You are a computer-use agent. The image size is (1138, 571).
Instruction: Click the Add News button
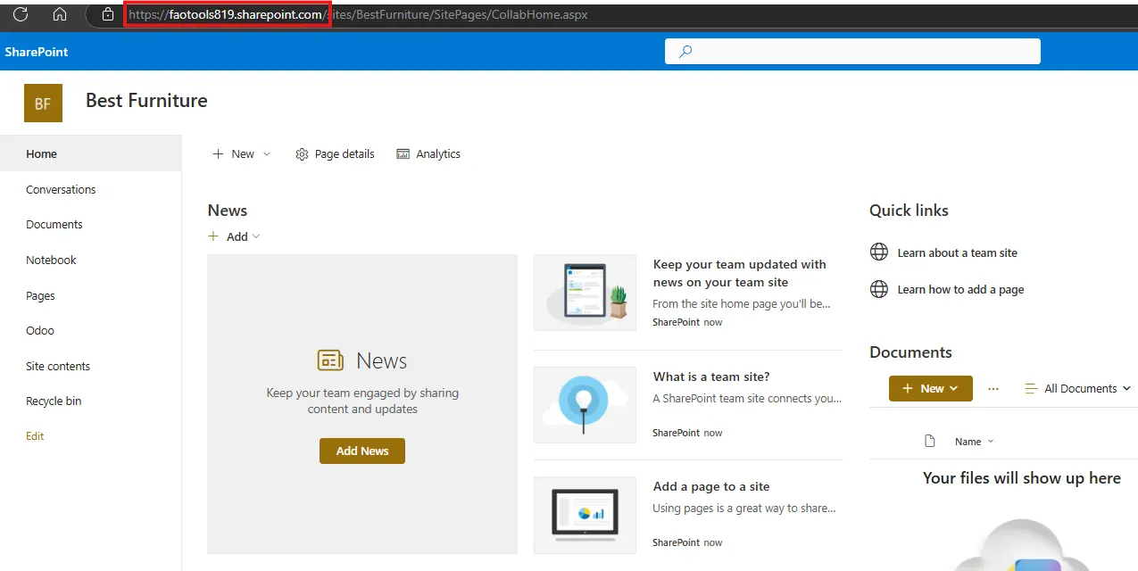point(362,451)
